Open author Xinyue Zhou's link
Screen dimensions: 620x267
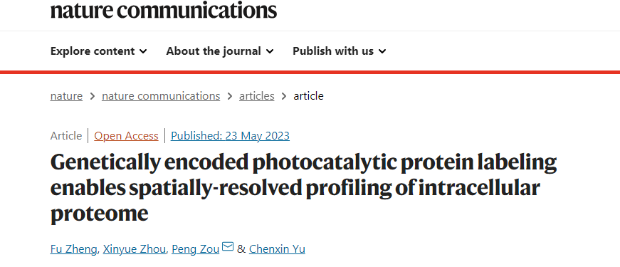(x=135, y=249)
